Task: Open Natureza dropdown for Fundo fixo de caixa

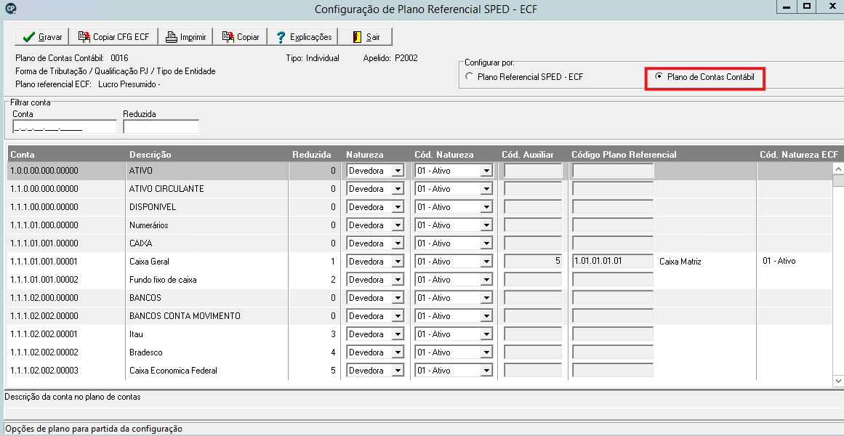Action: point(398,280)
